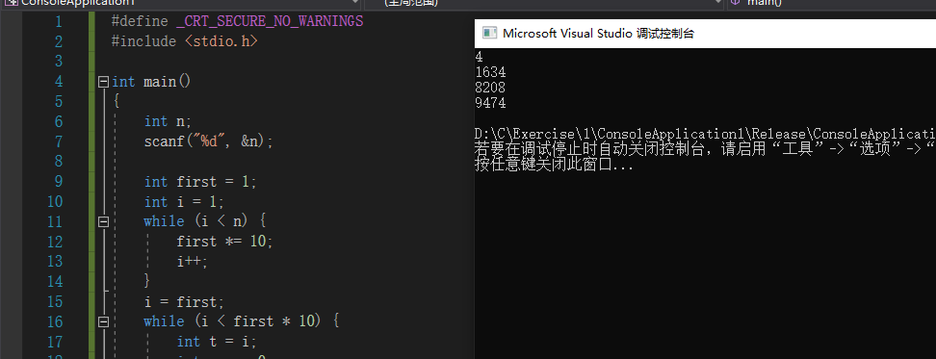Click the opening brace on line 5
936x359 pixels.
[116, 101]
